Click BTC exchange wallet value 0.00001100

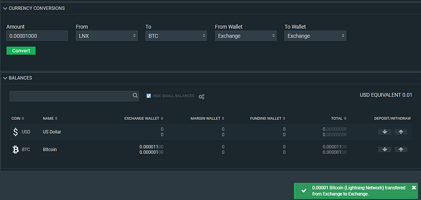[152, 147]
